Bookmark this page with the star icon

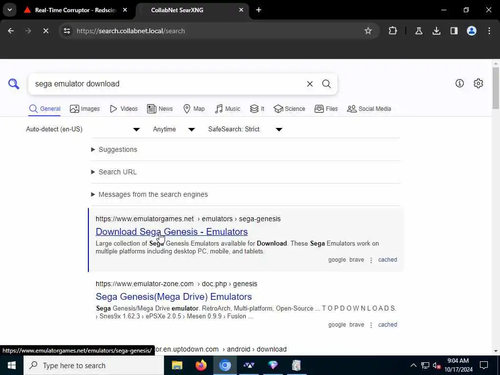(x=368, y=31)
